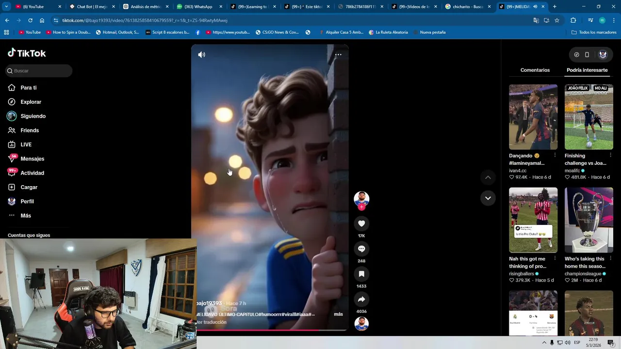This screenshot has height=349, width=621.
Task: Seek on the red video progress bar
Action: click(270, 330)
